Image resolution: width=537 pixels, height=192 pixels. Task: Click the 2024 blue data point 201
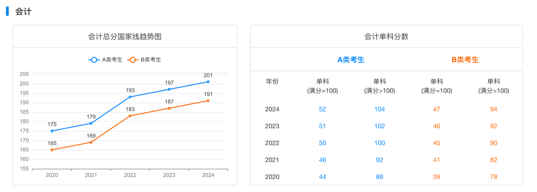(208, 82)
